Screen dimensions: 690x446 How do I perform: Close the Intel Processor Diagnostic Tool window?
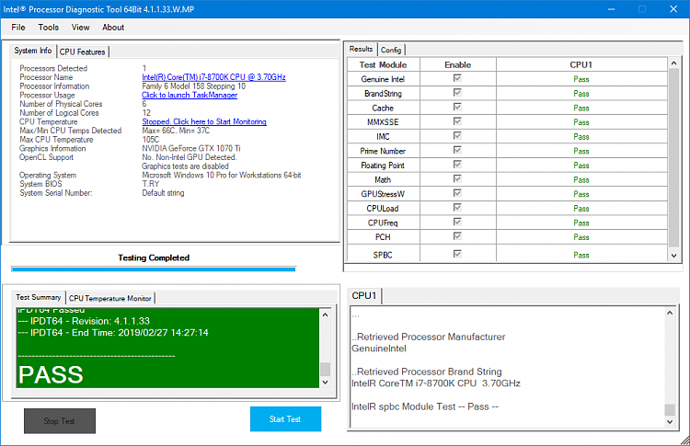click(x=673, y=9)
